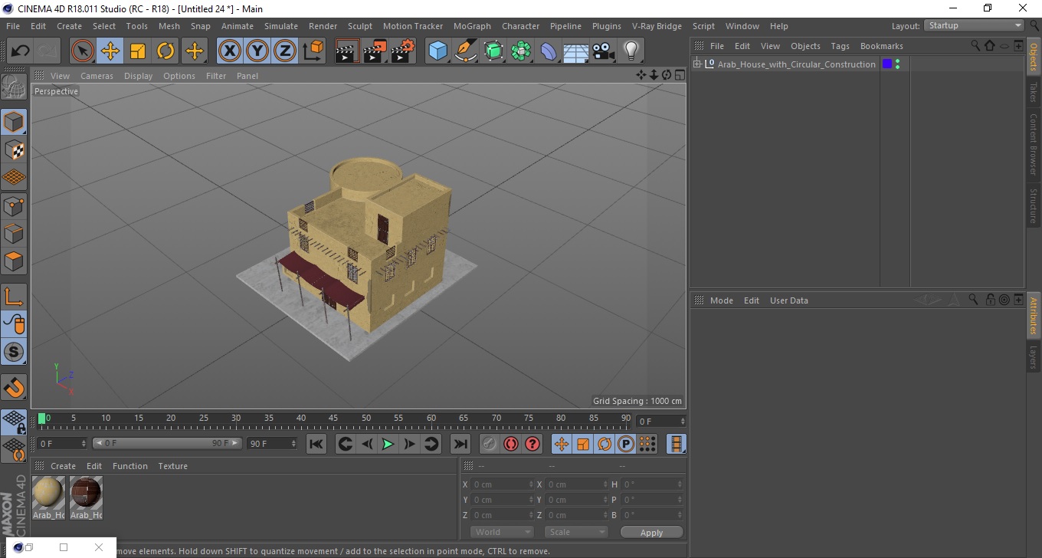Image resolution: width=1042 pixels, height=558 pixels.
Task: Toggle Parameter keyframe recording
Action: 626,444
